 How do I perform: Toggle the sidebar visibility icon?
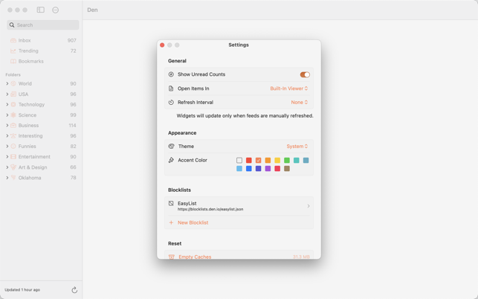point(40,10)
